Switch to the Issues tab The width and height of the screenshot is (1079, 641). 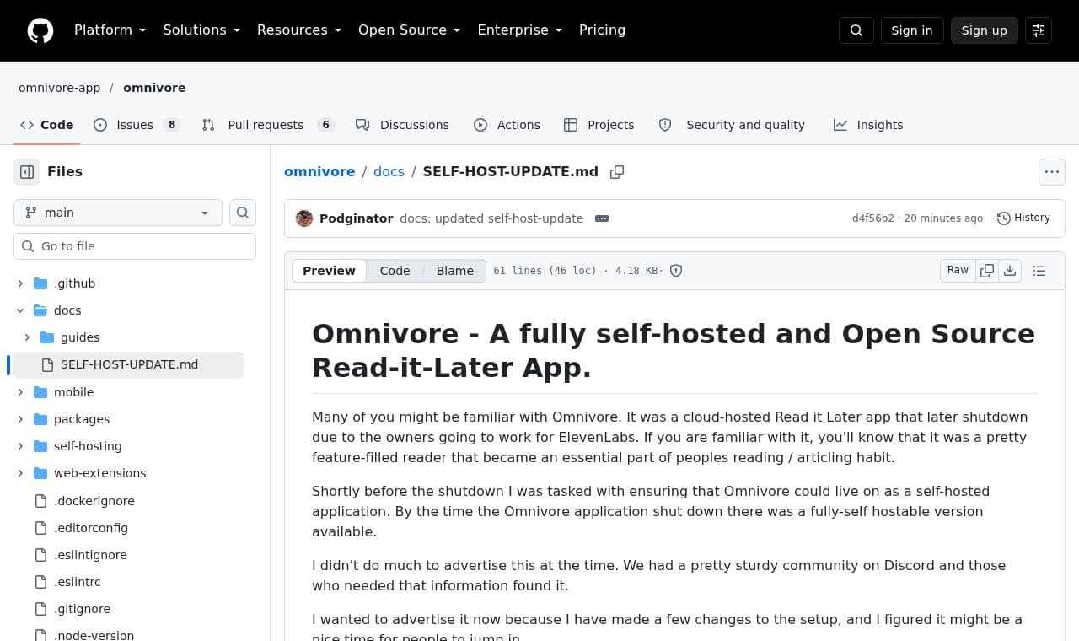tap(137, 125)
